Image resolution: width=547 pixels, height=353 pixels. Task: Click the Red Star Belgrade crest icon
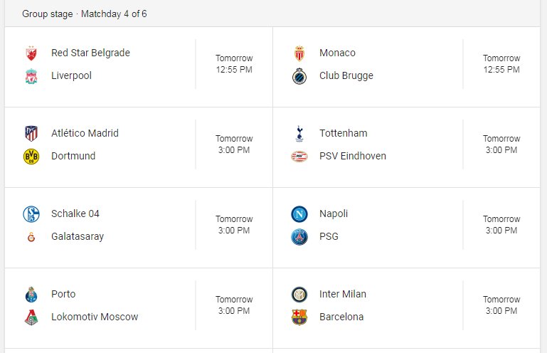(31, 53)
